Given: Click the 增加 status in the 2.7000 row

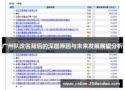Looking at the screenshot, I should point(89,33).
